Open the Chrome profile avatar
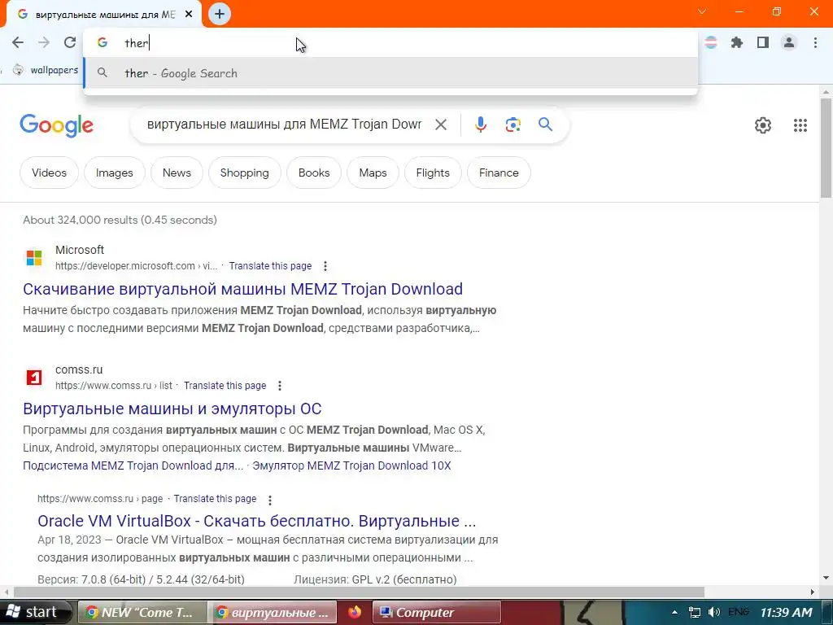The image size is (833, 625). point(789,42)
